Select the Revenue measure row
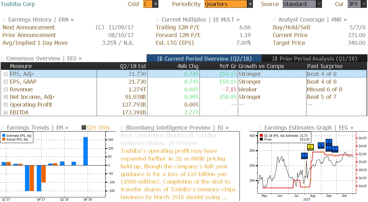The height and width of the screenshot is (202, 368). click(184, 89)
